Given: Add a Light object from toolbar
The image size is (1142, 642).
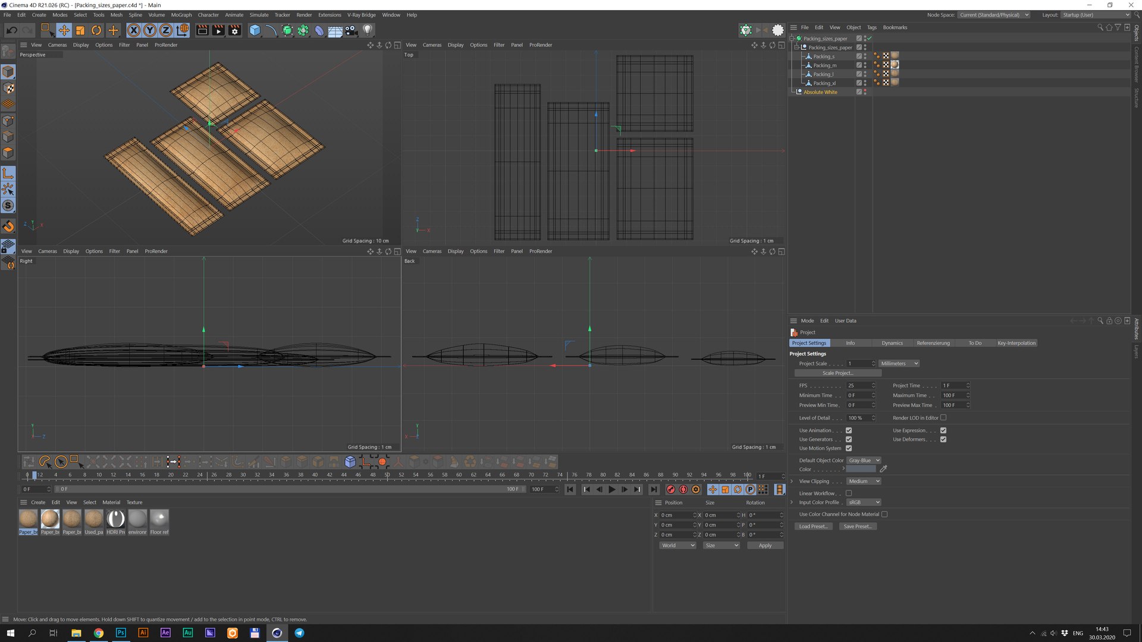Looking at the screenshot, I should tap(368, 30).
